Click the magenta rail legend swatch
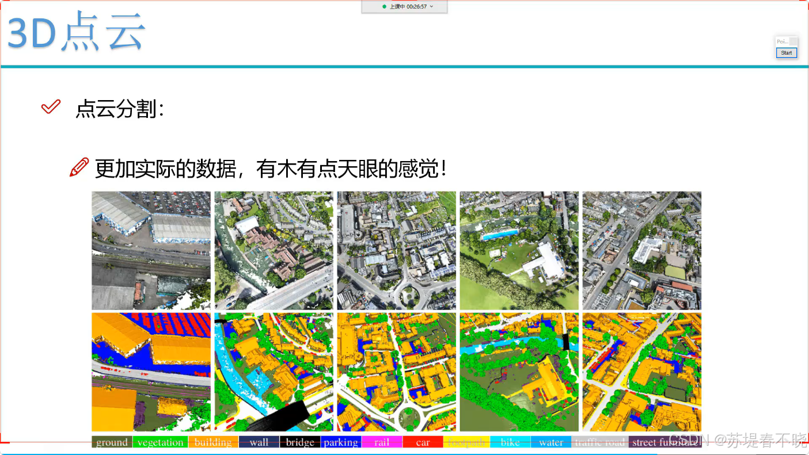The width and height of the screenshot is (809, 455). coord(382,442)
